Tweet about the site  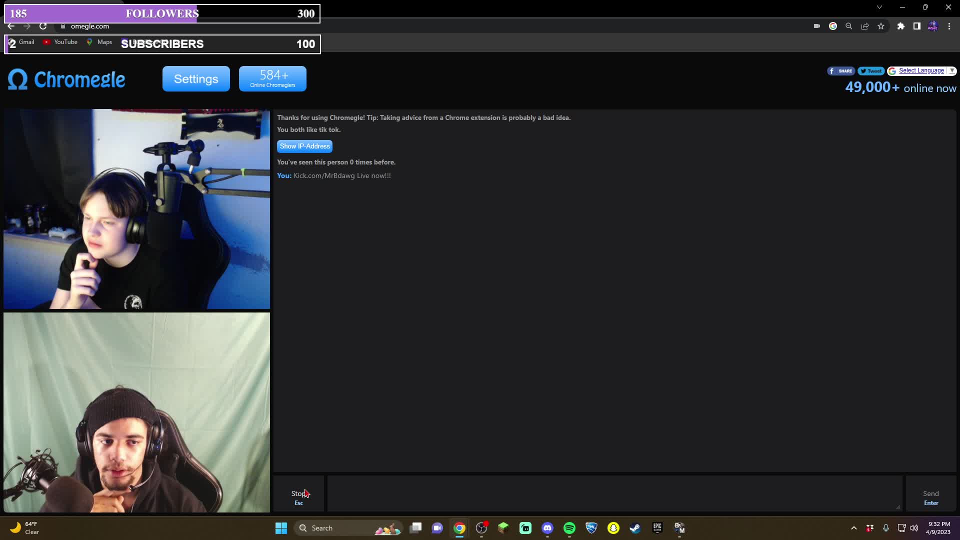pos(871,71)
